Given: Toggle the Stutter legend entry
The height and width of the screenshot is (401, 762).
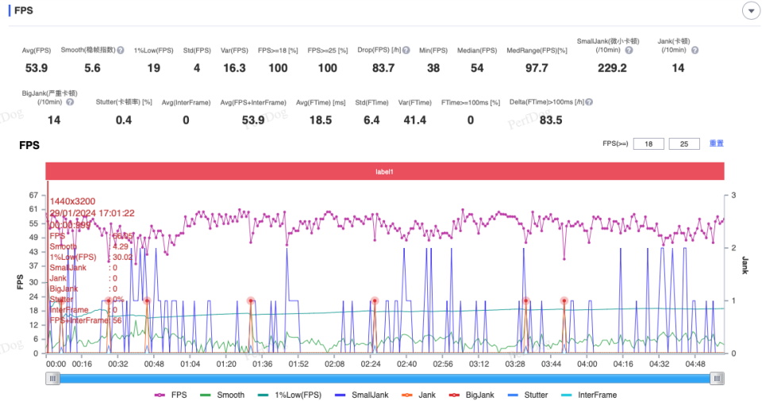Looking at the screenshot, I should (x=527, y=395).
